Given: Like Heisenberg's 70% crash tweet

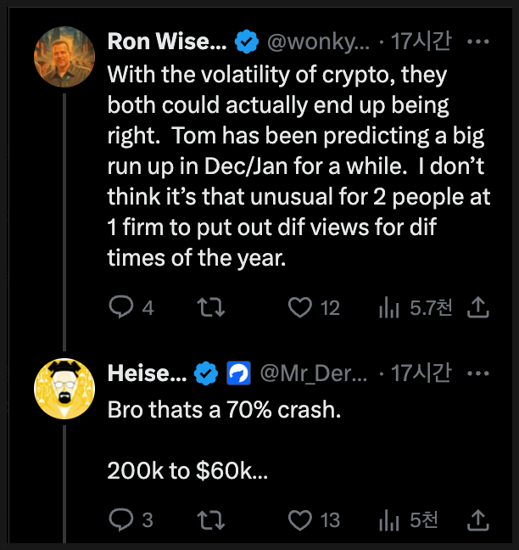Looking at the screenshot, I should (300, 519).
